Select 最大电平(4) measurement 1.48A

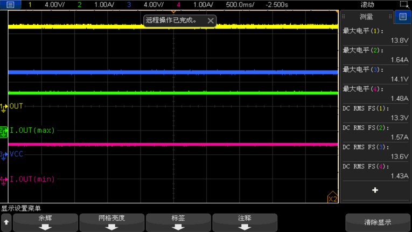coord(375,93)
